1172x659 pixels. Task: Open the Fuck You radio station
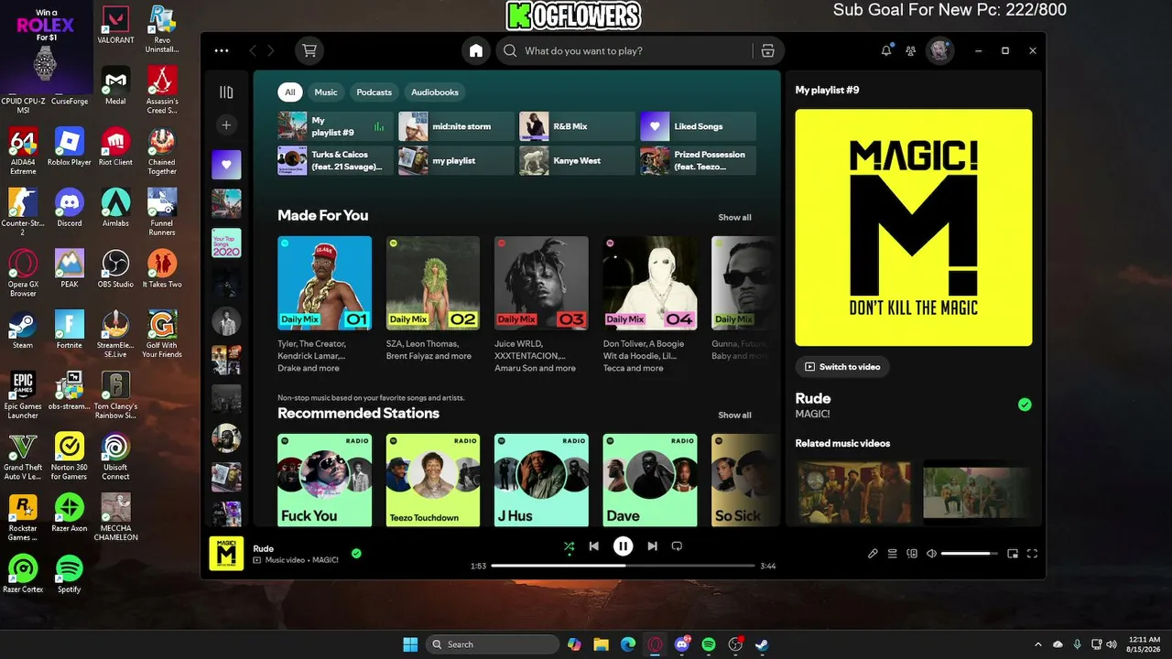tap(325, 480)
